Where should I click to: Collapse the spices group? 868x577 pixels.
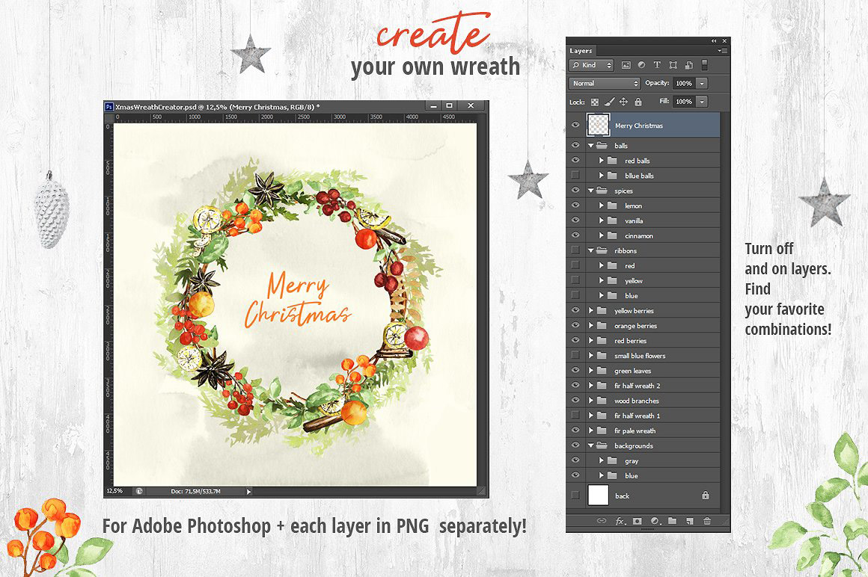click(591, 191)
